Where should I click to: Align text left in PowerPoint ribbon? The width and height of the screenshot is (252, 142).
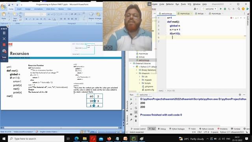tap(61, 19)
